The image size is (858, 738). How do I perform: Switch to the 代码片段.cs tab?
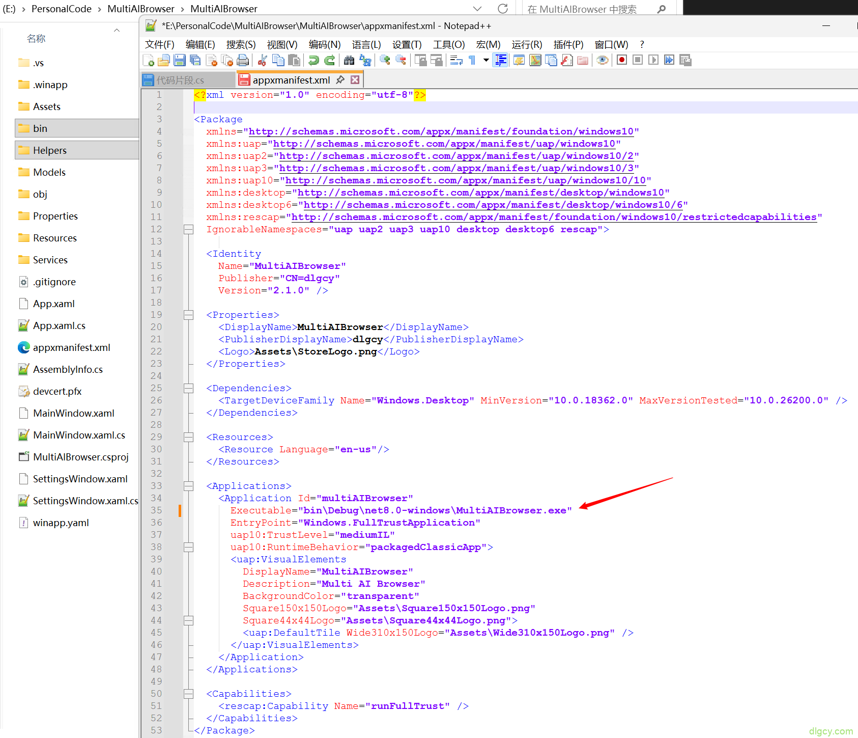tap(181, 80)
